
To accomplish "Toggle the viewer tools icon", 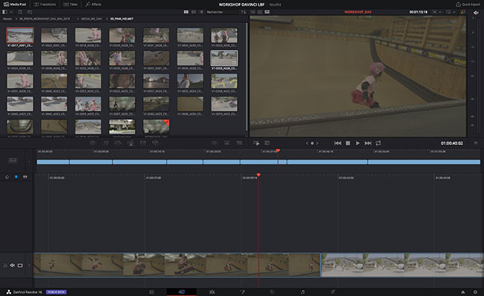I will coord(267,143).
